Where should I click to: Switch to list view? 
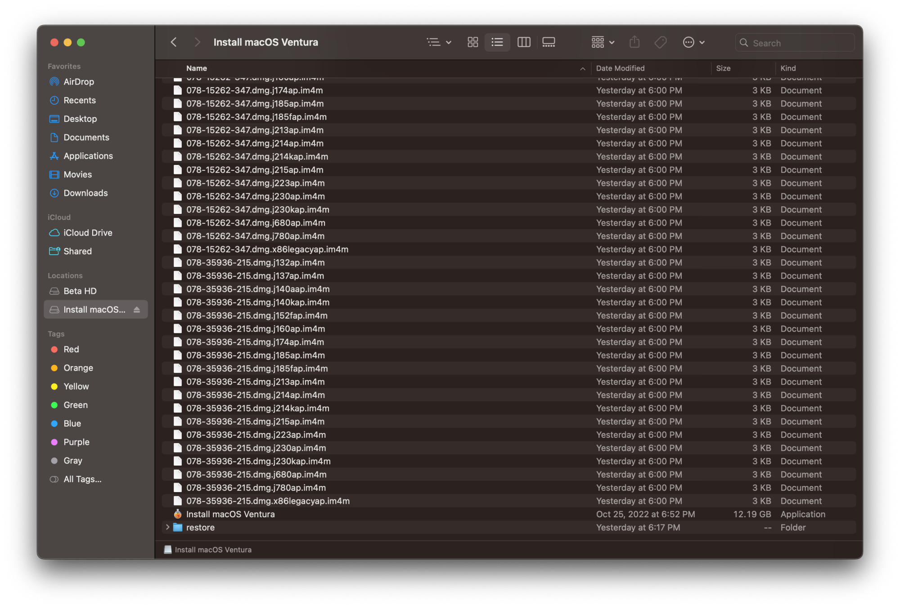pyautogui.click(x=497, y=42)
